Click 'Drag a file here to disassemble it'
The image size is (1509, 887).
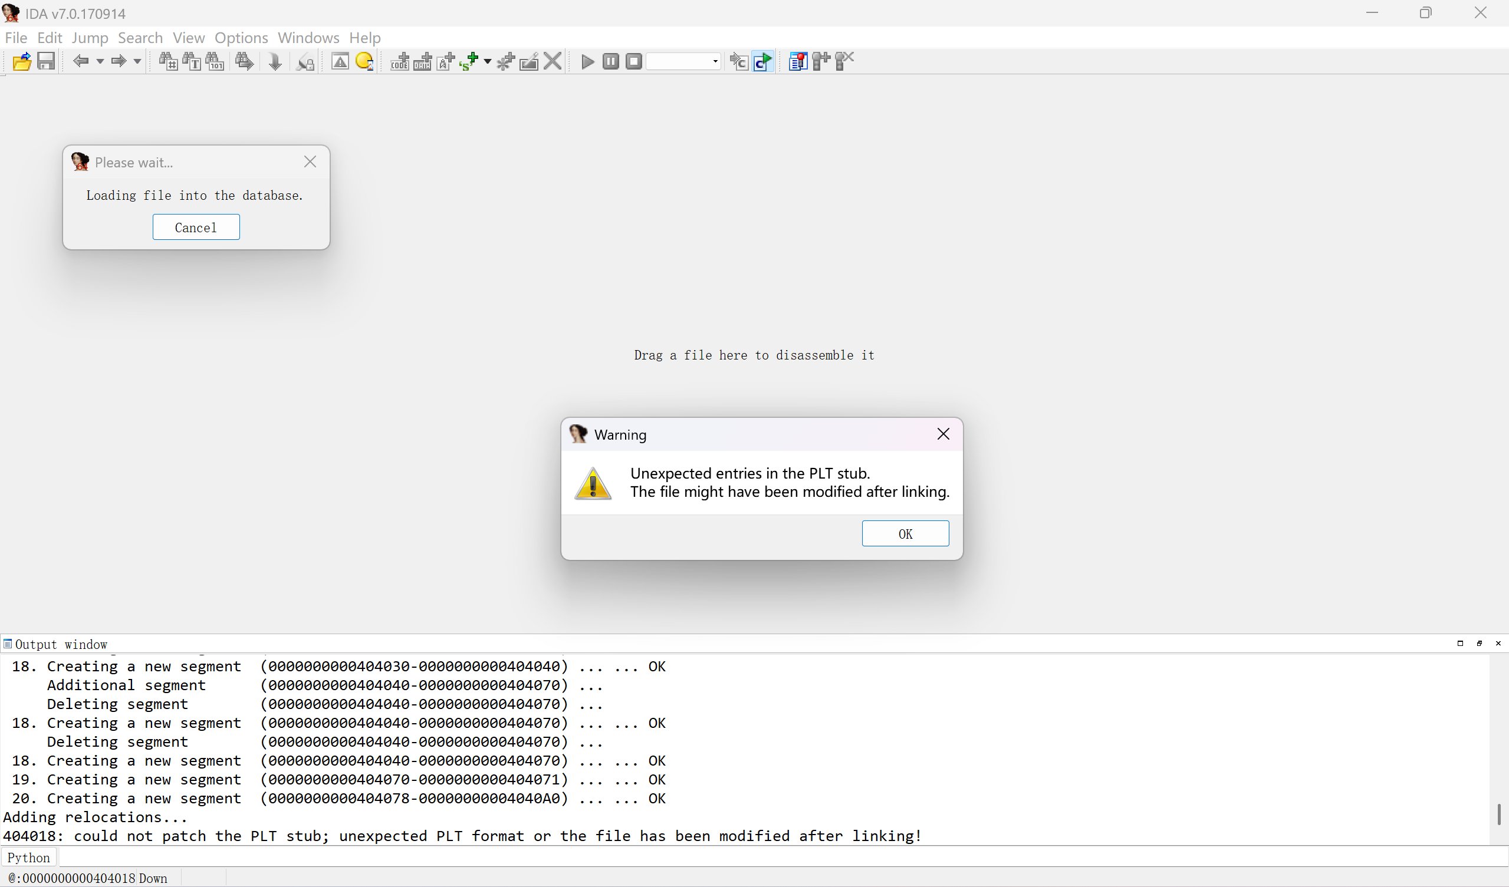755,355
